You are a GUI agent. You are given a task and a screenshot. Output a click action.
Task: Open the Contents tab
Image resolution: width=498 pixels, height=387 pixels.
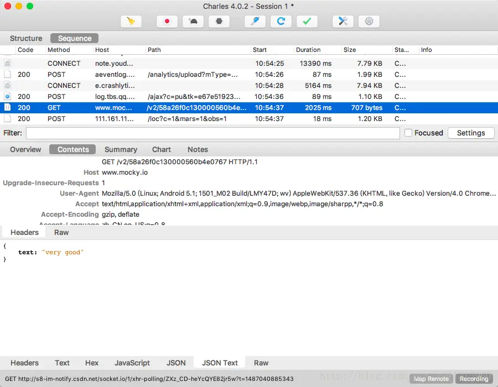(x=73, y=149)
